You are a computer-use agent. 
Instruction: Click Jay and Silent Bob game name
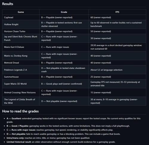click(21, 38)
